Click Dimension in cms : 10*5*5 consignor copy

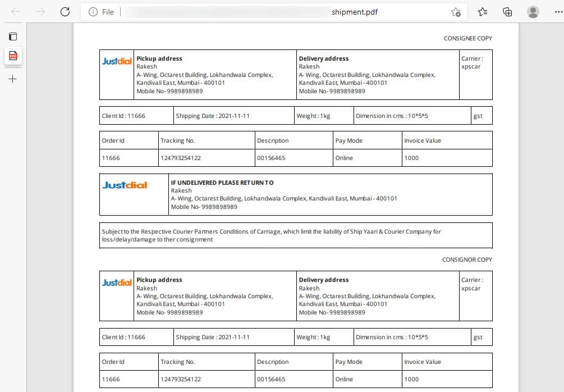(392, 338)
